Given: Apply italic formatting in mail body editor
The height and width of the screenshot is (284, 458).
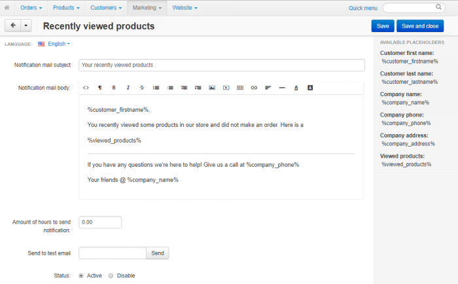Looking at the screenshot, I should (x=128, y=88).
